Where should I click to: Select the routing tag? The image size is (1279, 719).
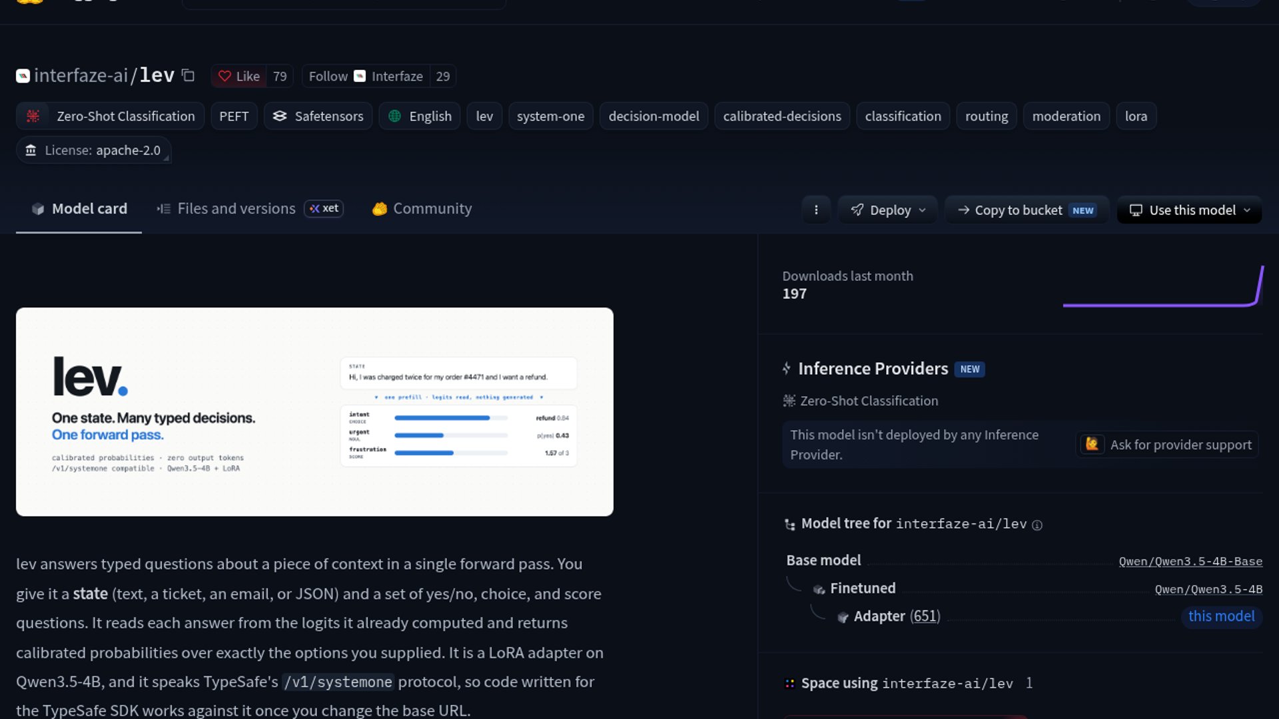(x=987, y=116)
